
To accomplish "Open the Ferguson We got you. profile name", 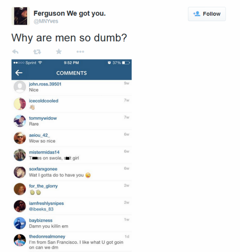I will coord(70,13).
